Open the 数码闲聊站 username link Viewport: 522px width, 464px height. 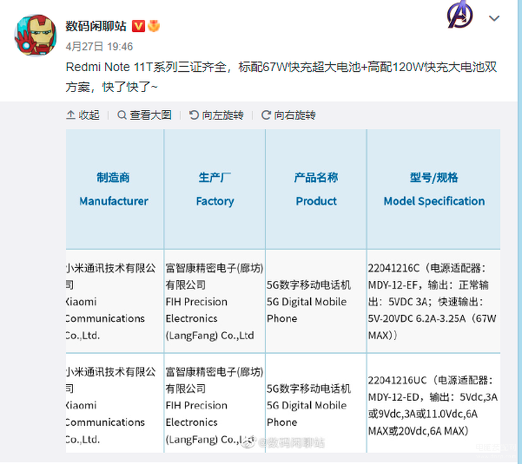pyautogui.click(x=96, y=26)
